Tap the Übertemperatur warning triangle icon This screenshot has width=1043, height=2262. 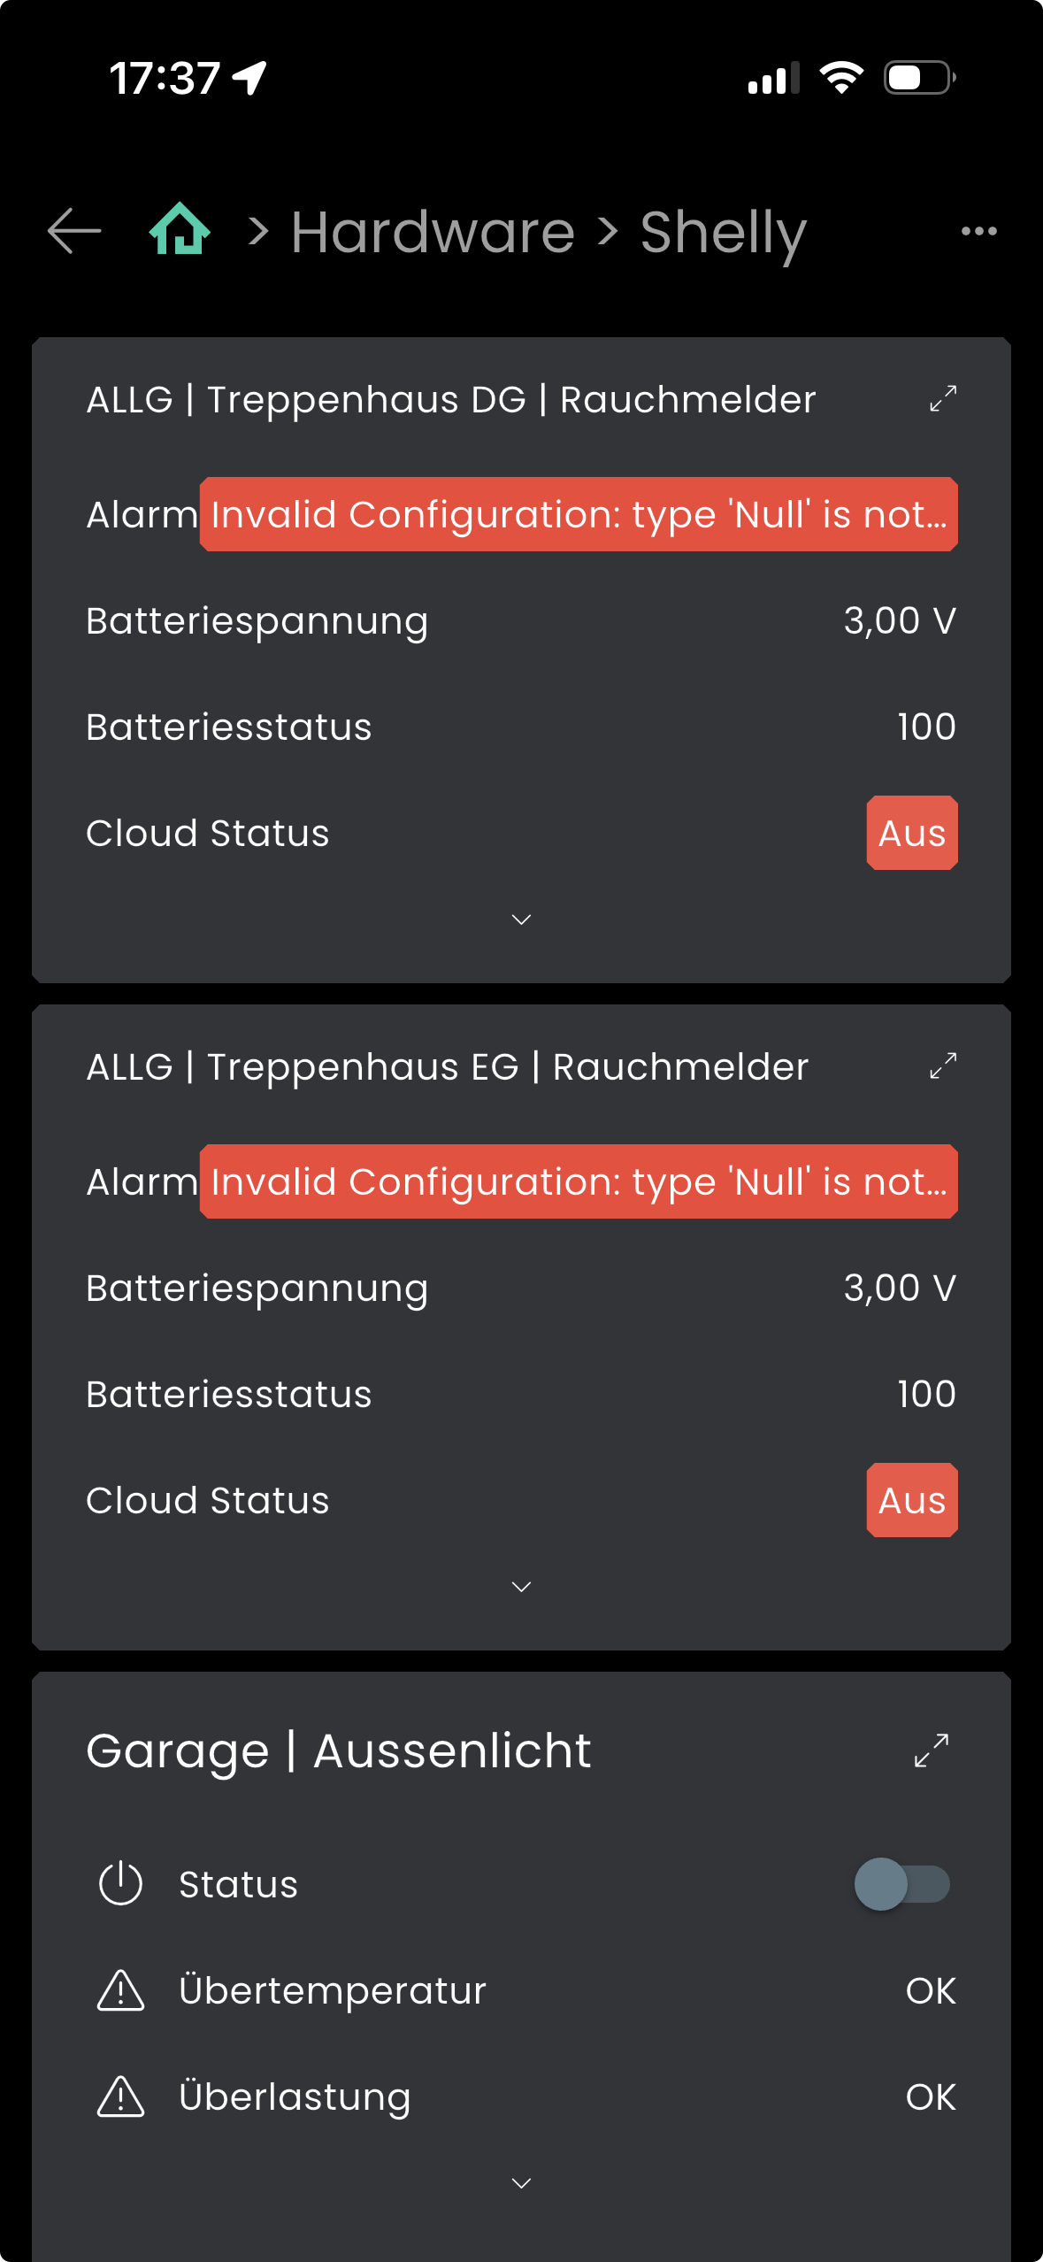[x=120, y=1990]
